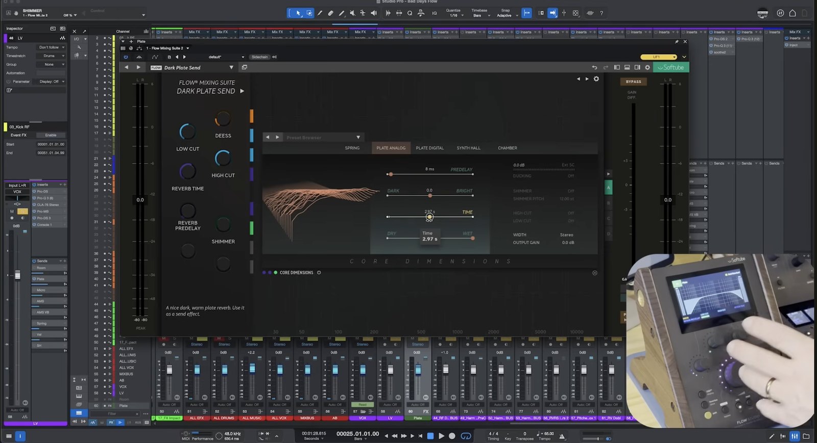
Task: Toggle the BYPASS button
Action: pos(633,82)
